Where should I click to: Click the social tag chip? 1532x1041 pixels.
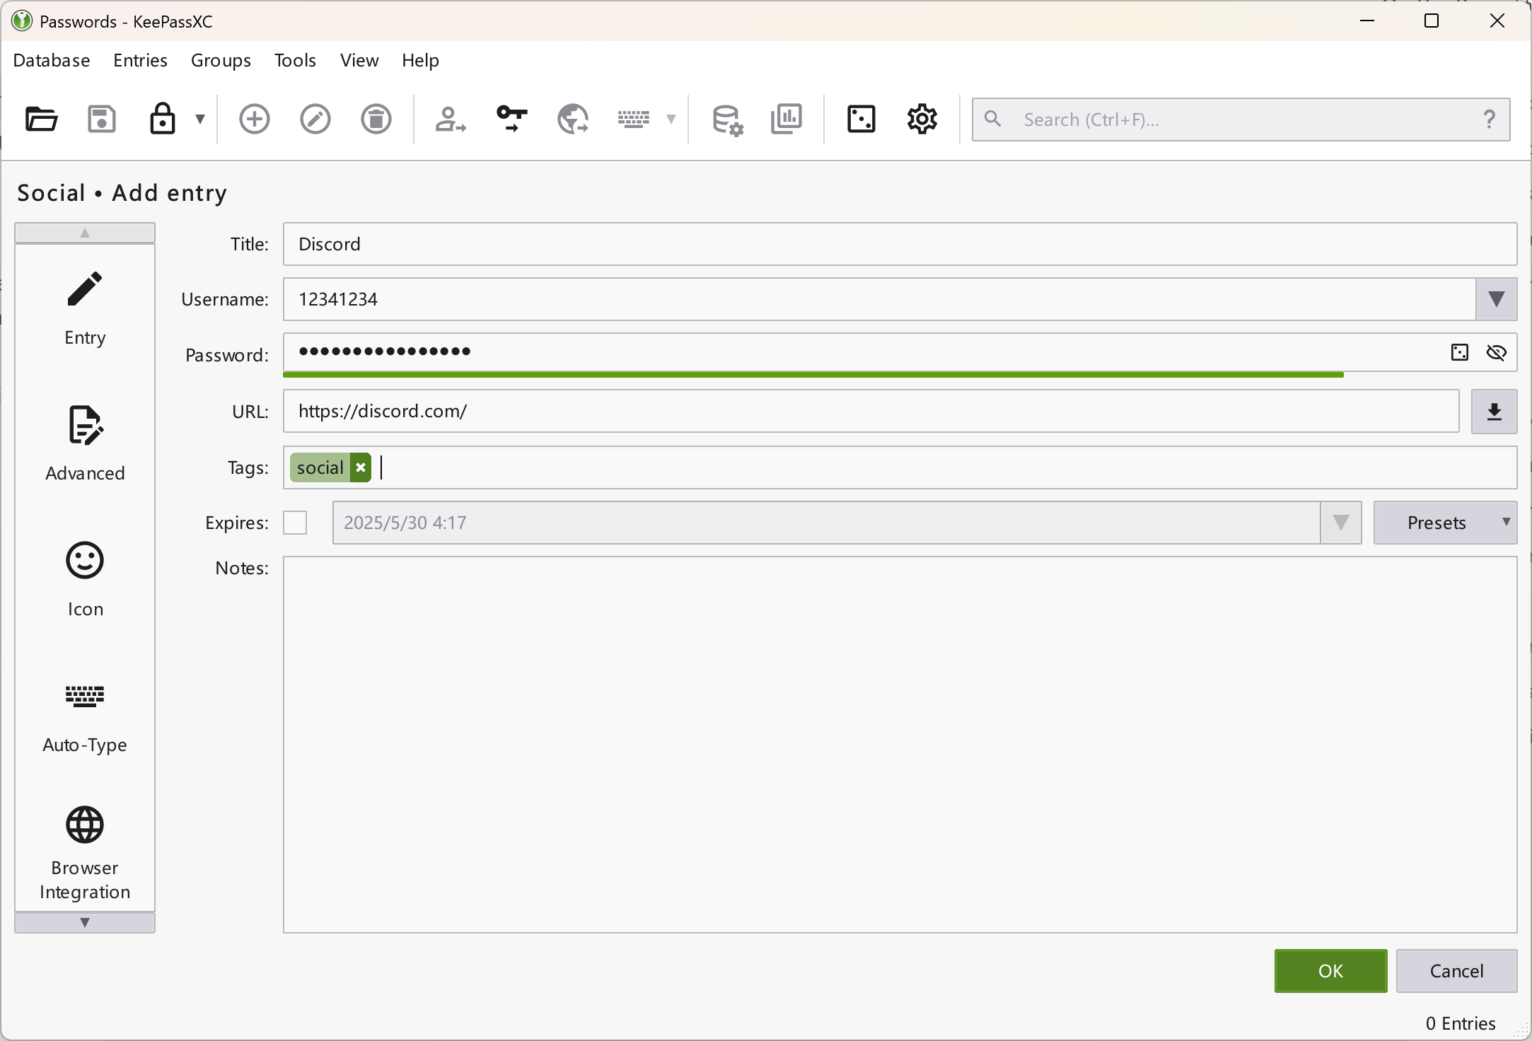320,467
